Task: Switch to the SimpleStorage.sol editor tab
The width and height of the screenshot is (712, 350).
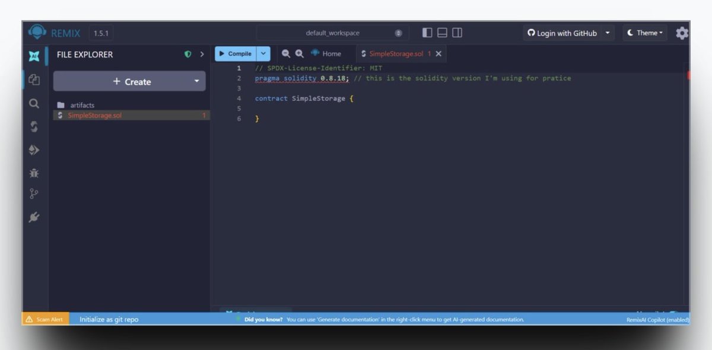Action: [x=396, y=53]
